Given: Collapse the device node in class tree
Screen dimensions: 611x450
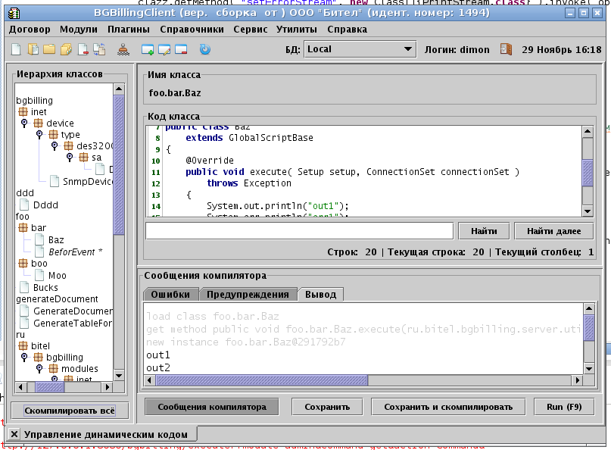Looking at the screenshot, I should 25,123.
